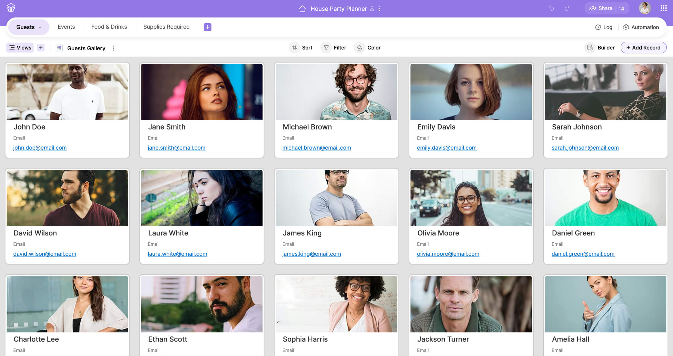The image size is (673, 356).
Task: Switch to the Events tab
Action: click(x=66, y=27)
